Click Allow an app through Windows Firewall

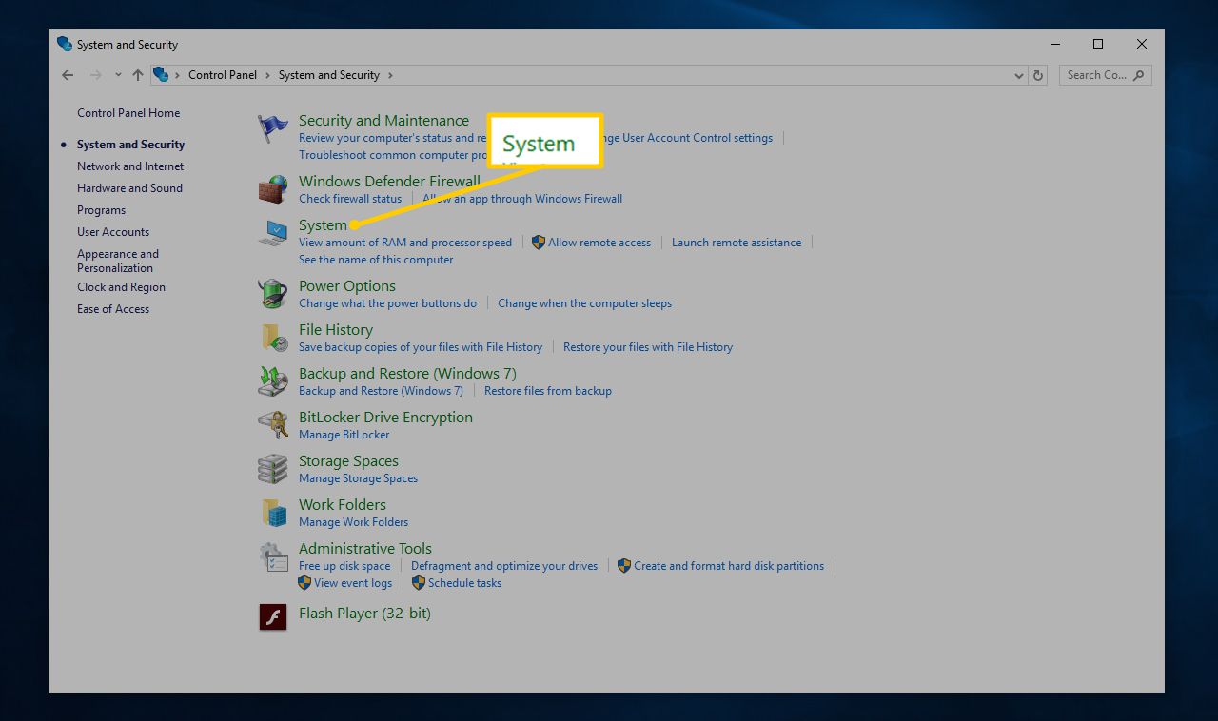pyautogui.click(x=522, y=199)
